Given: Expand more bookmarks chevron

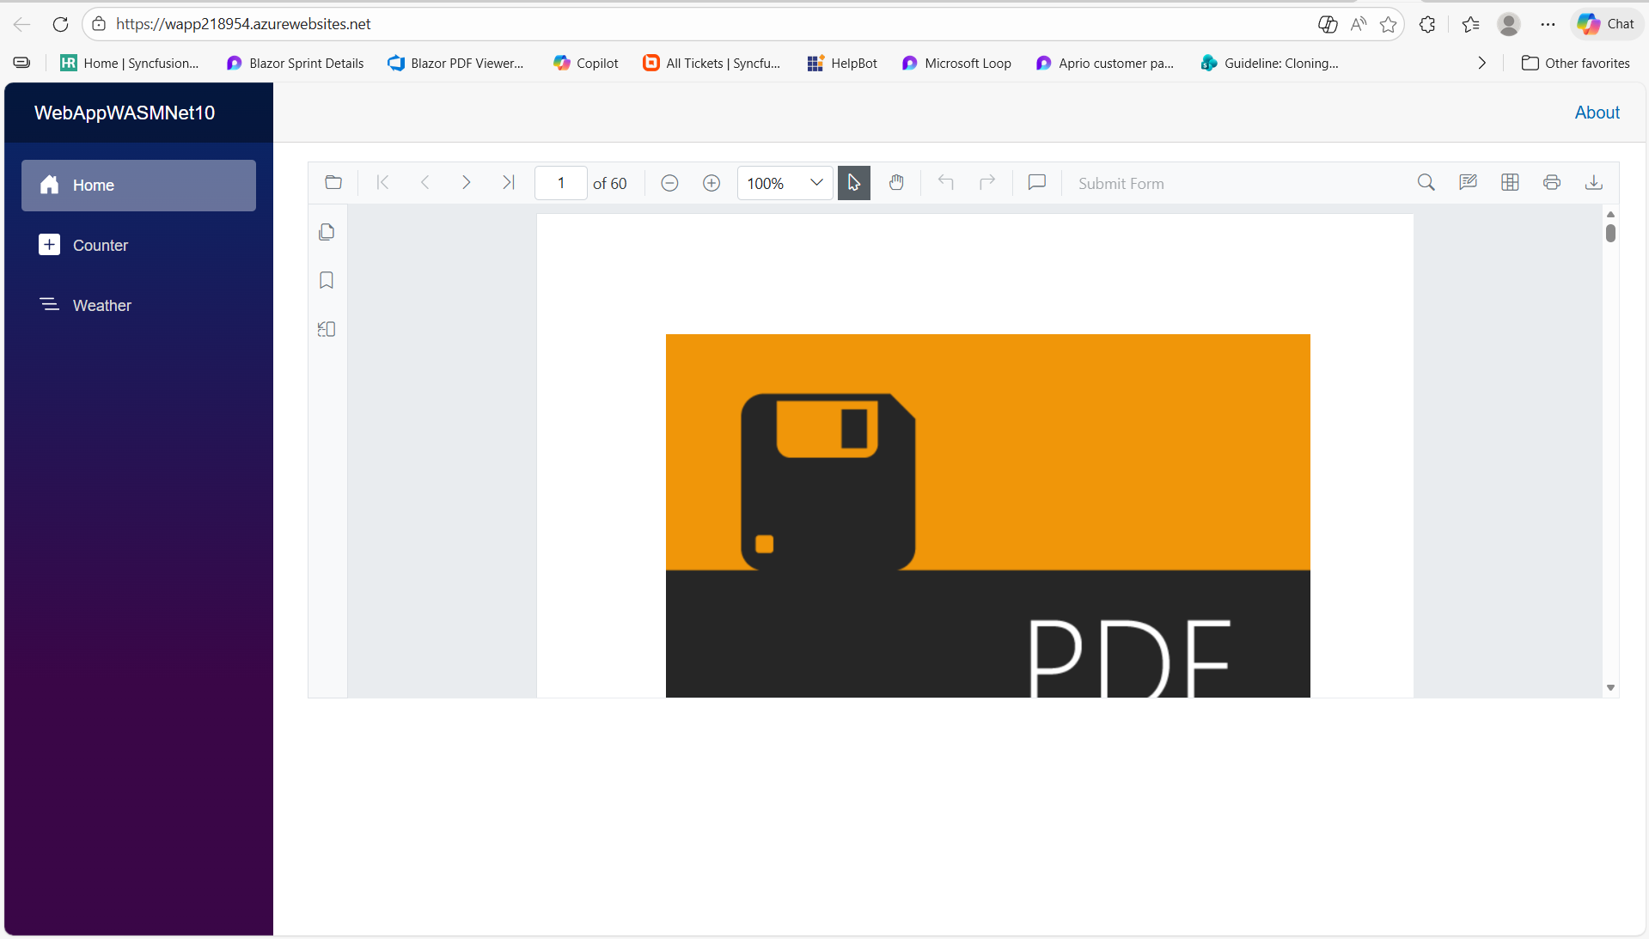Looking at the screenshot, I should (1481, 64).
